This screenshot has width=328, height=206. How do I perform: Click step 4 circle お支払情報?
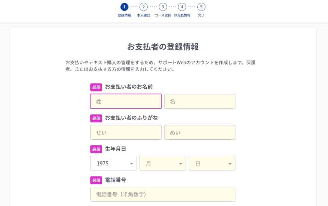tap(182, 7)
